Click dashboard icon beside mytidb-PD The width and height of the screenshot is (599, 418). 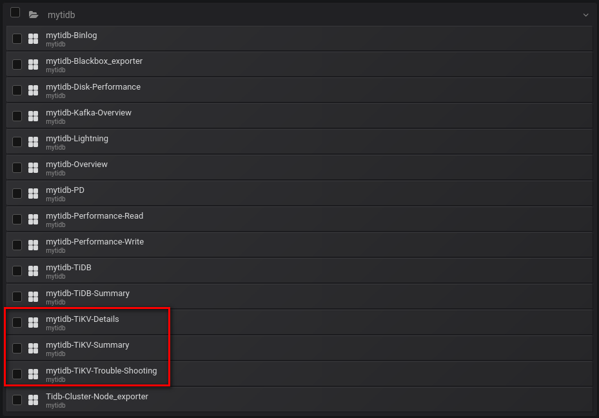click(34, 194)
